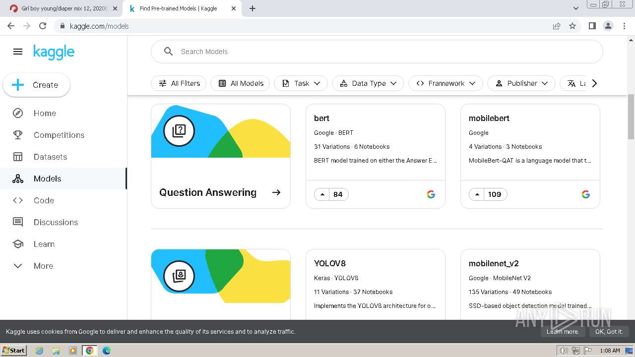Image resolution: width=635 pixels, height=357 pixels.
Task: Click the bert upvote count 84
Action: point(338,194)
